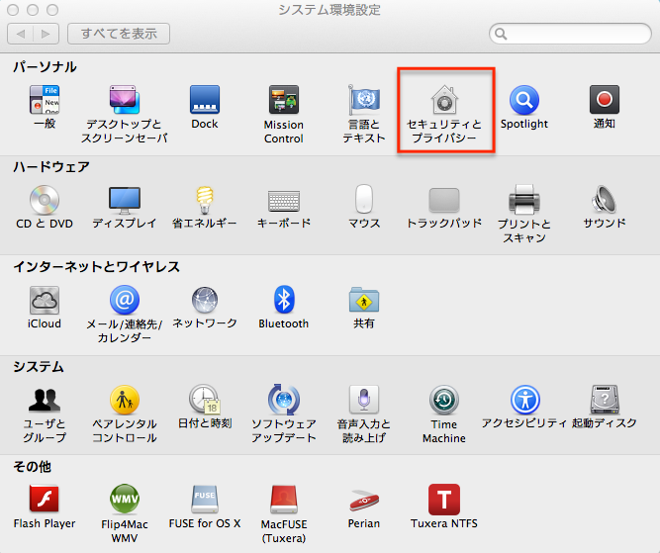This screenshot has height=553, width=660.
Task: Open Mission Control preferences
Action: click(284, 100)
